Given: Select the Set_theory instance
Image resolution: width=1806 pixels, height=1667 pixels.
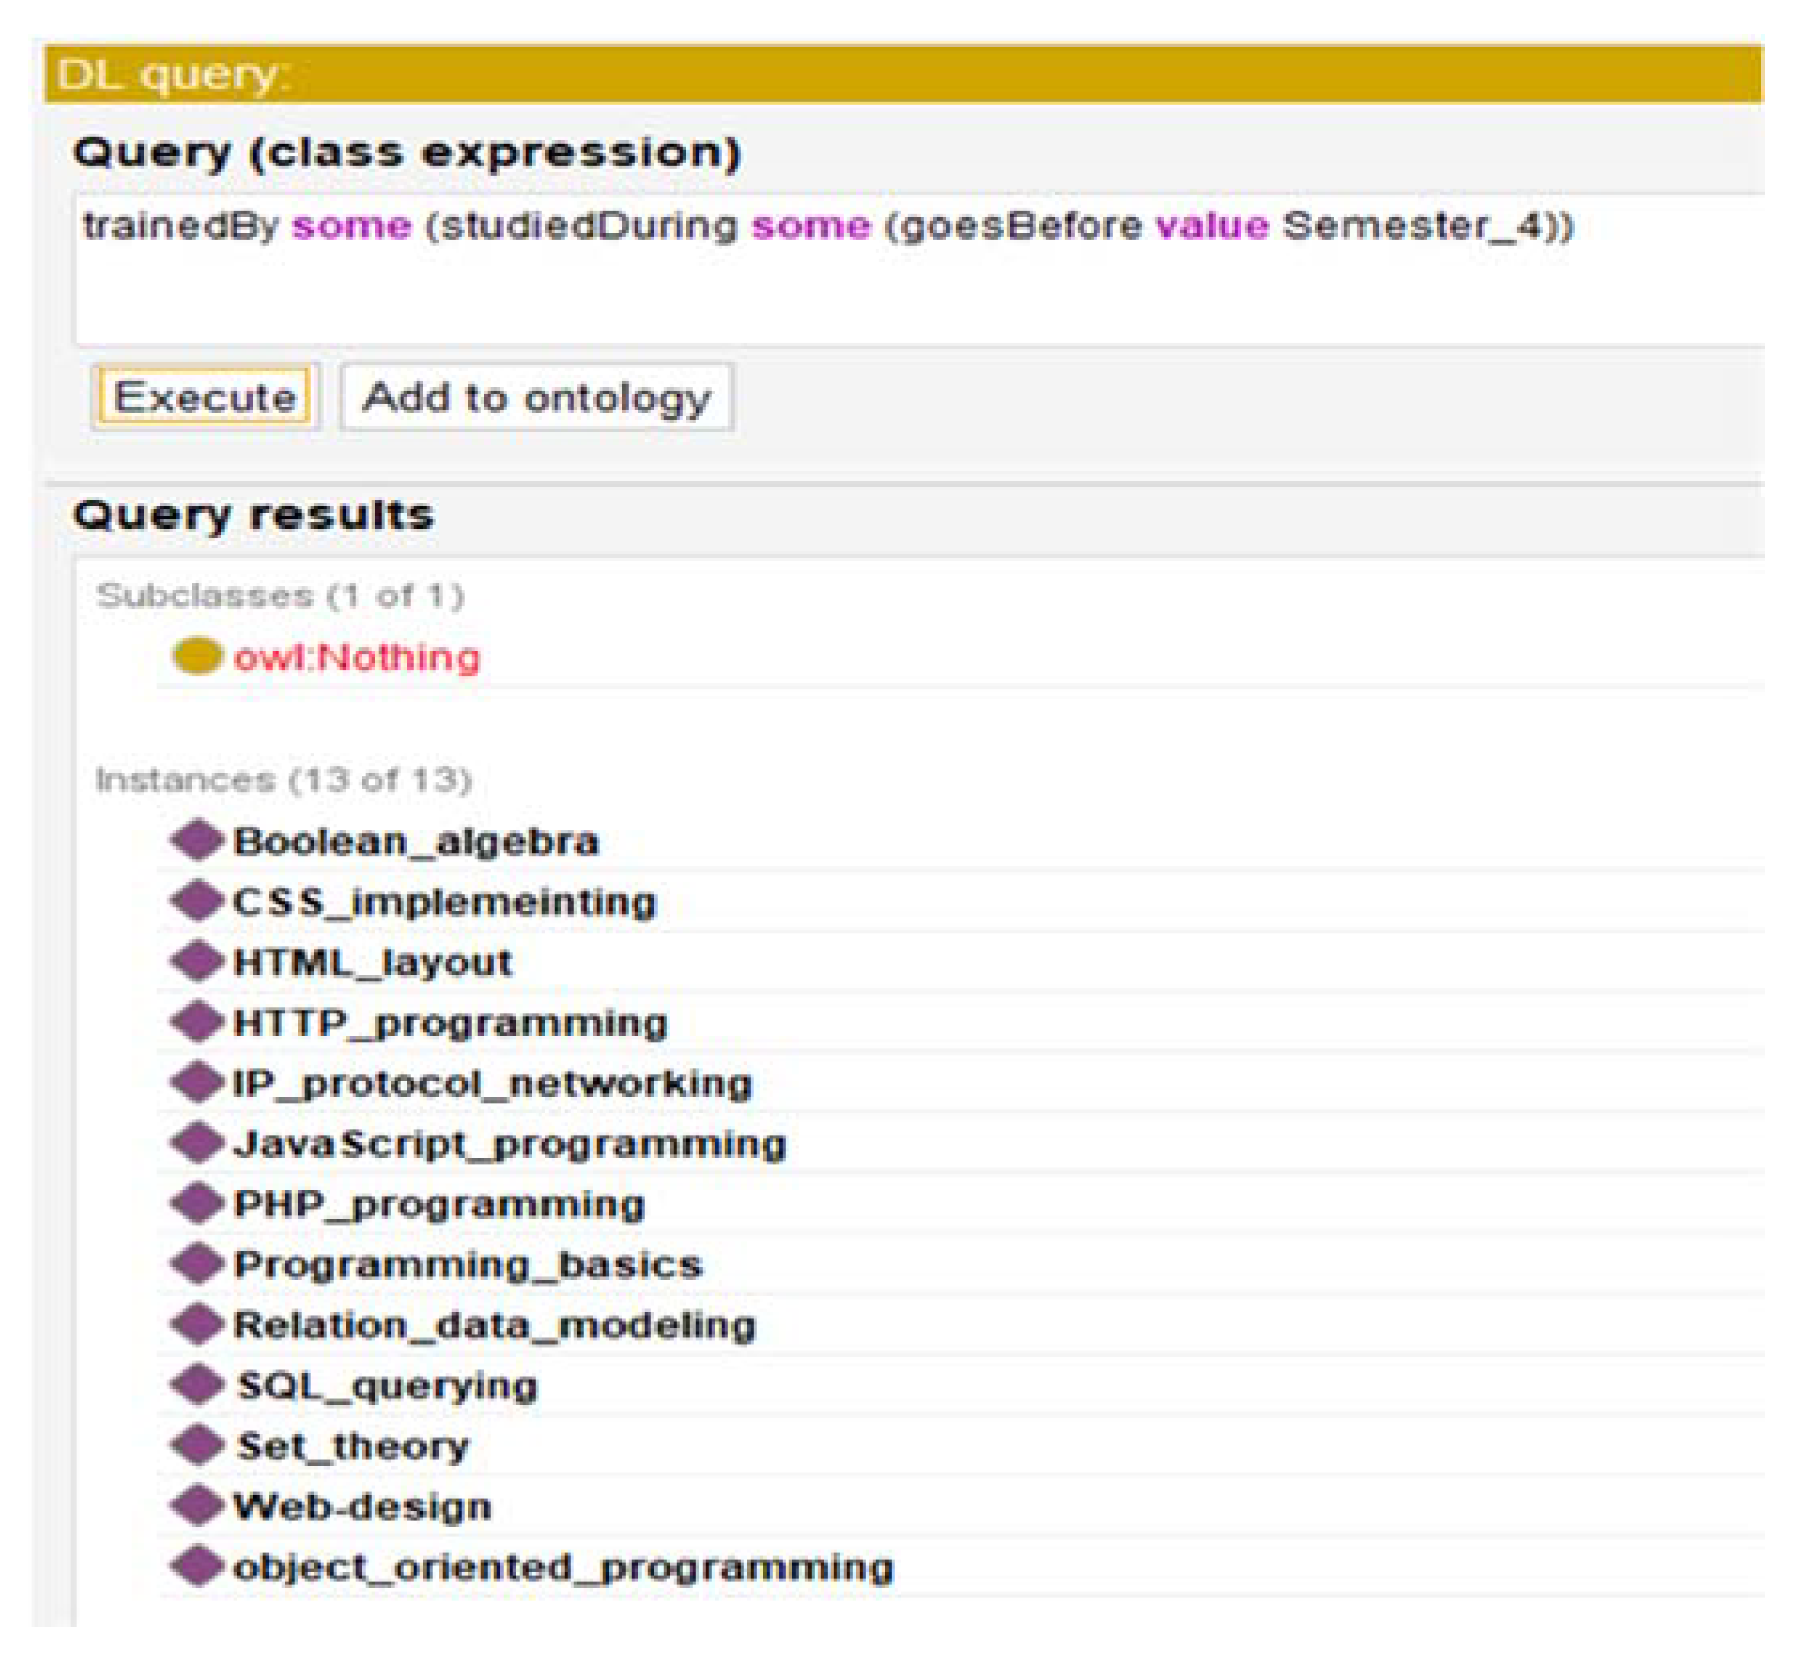Looking at the screenshot, I should coord(351,1446).
